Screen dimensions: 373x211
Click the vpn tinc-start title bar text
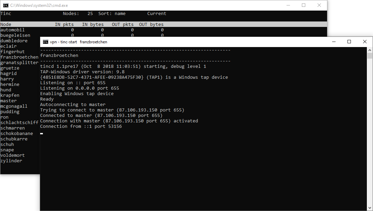click(x=79, y=42)
